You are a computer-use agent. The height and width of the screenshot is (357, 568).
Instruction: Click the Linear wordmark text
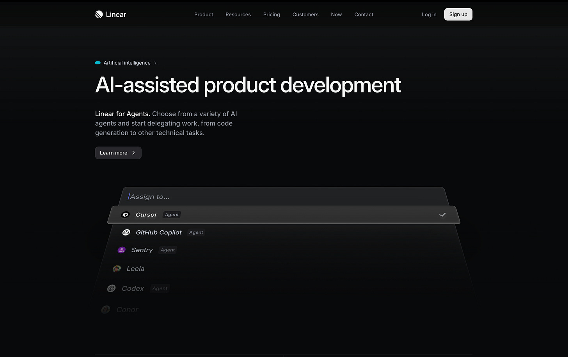116,14
